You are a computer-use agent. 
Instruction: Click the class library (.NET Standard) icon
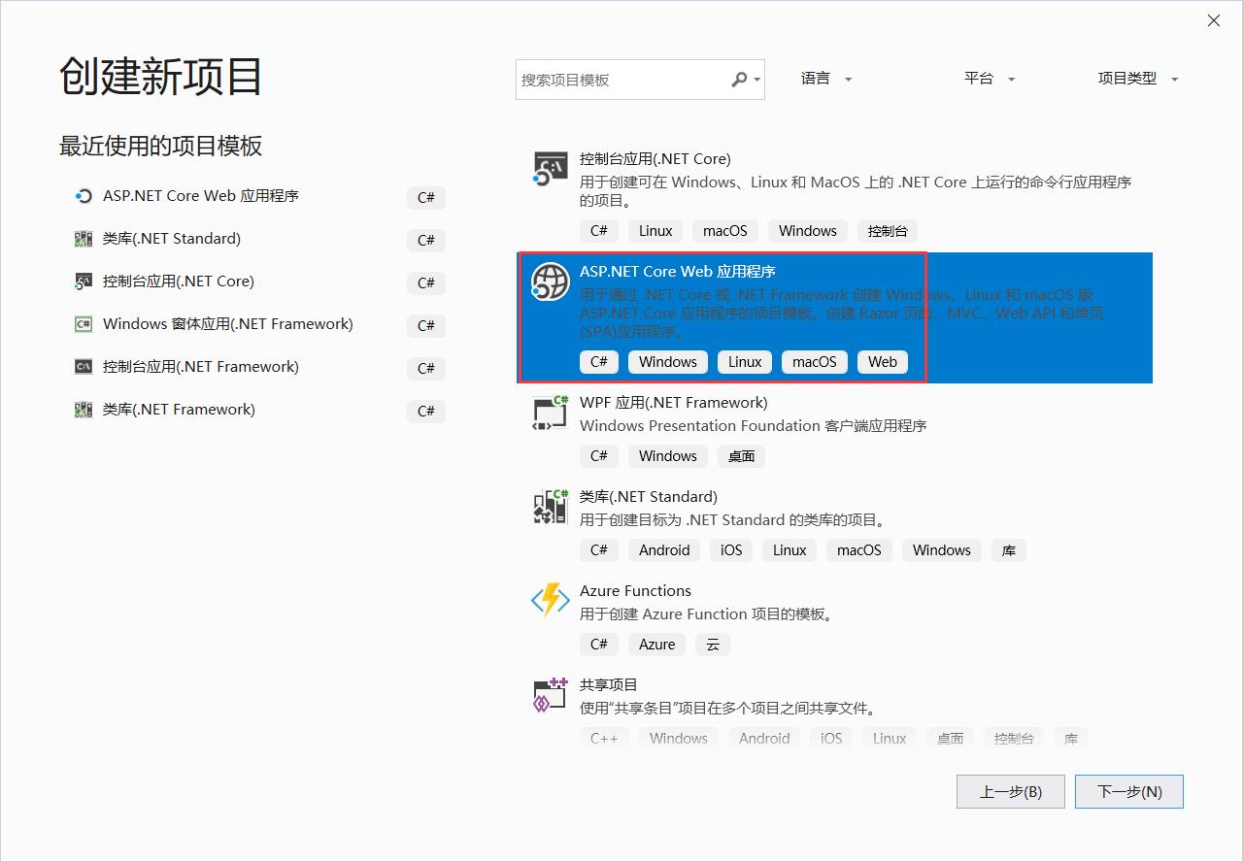point(551,507)
